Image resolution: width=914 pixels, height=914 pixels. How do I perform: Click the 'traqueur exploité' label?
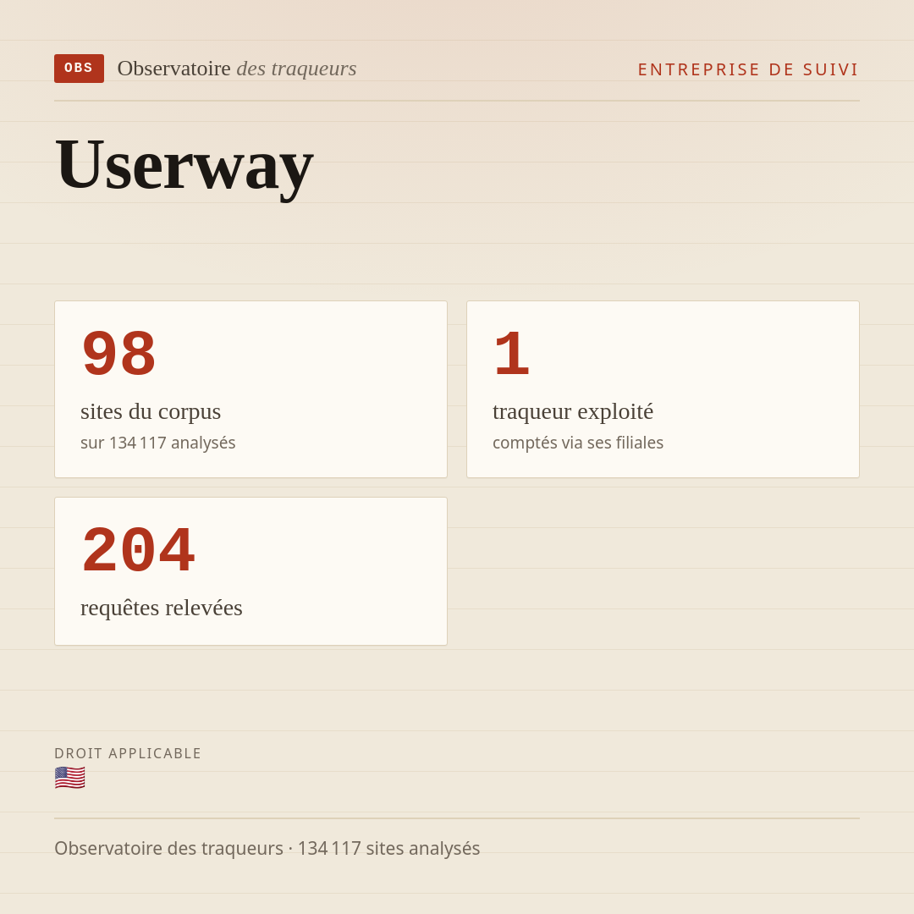[x=573, y=411]
